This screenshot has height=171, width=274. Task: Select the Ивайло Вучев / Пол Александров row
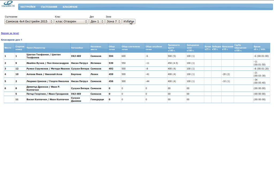(x=48, y=63)
